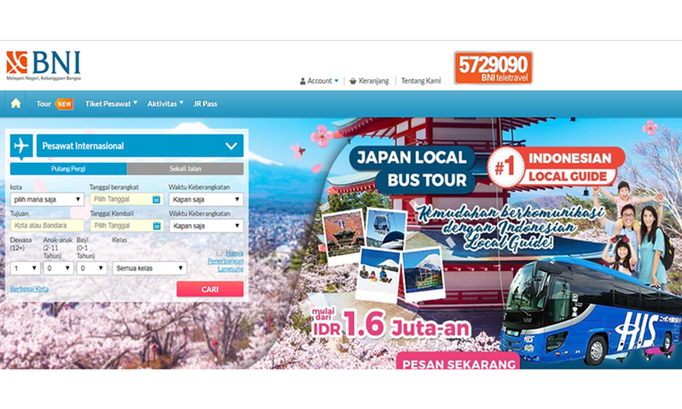Open the Tour menu
Viewport: 682px width, 409px height.
click(x=44, y=104)
